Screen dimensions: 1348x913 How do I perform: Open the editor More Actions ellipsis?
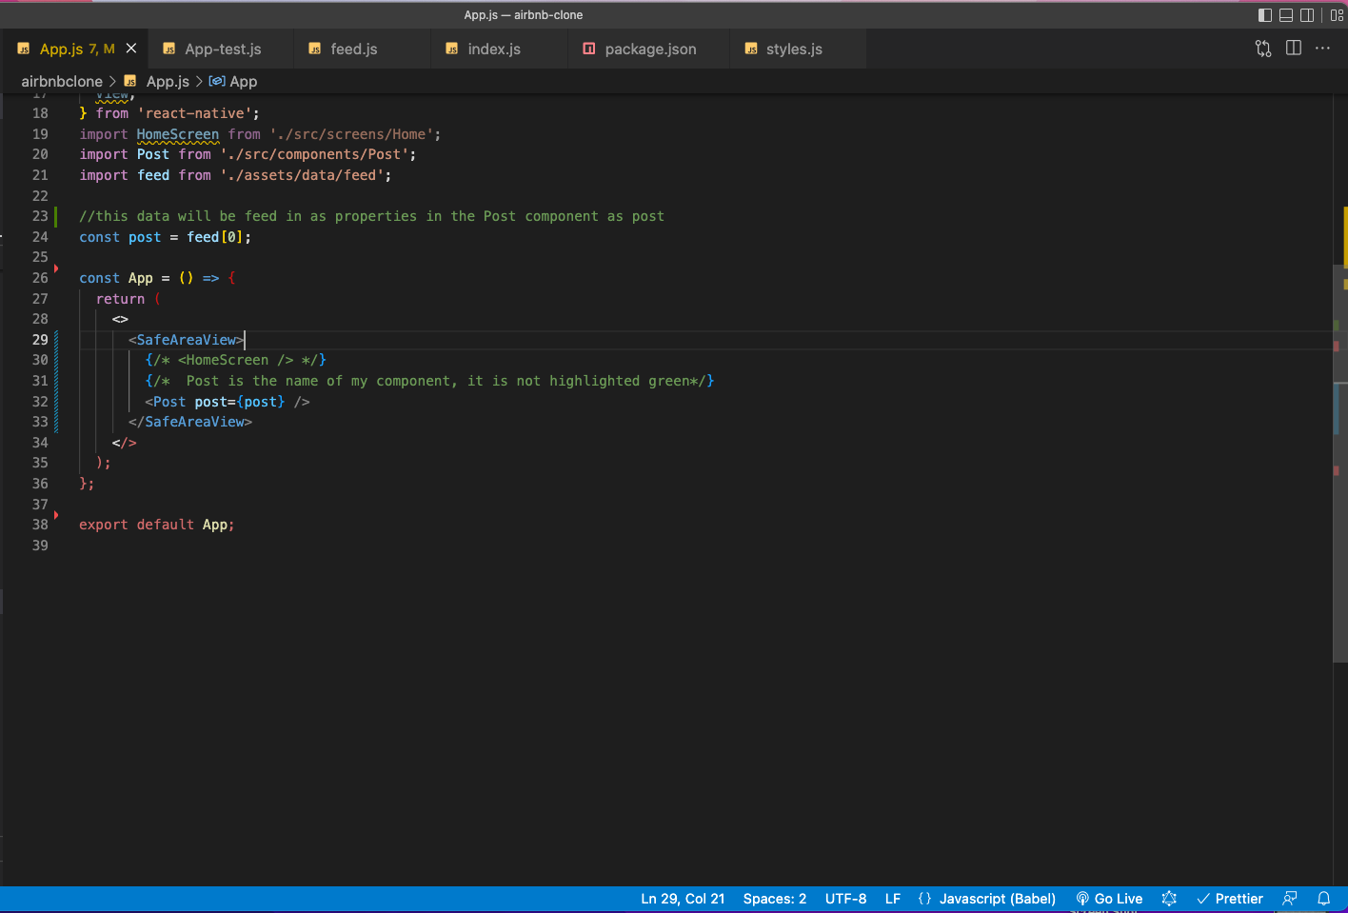1322,49
